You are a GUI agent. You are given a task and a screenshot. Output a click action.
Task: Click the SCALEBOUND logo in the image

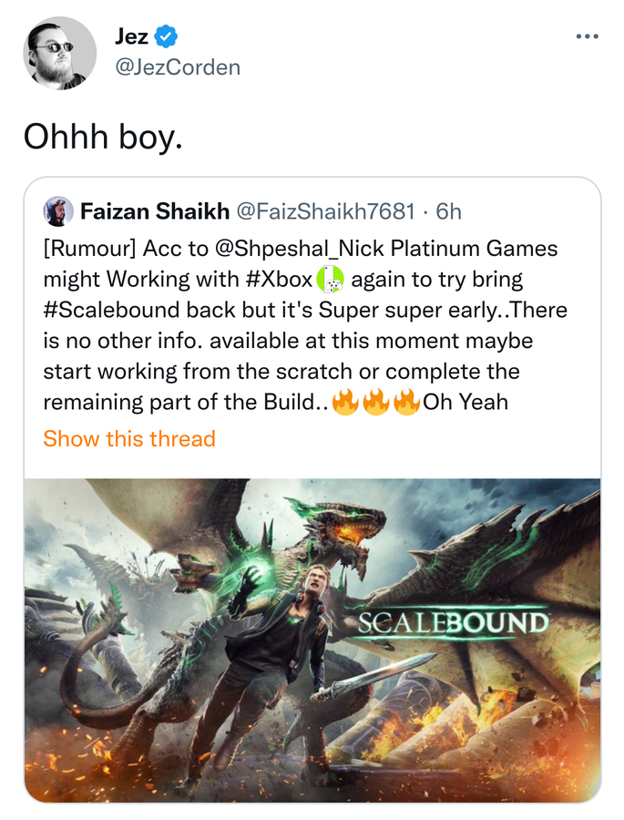(453, 623)
